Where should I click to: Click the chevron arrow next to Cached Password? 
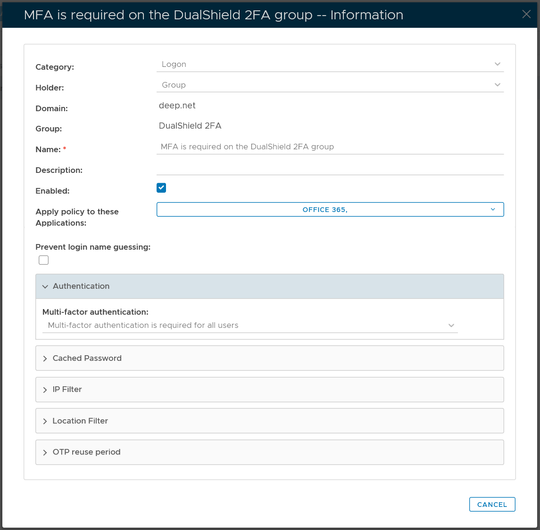point(45,359)
